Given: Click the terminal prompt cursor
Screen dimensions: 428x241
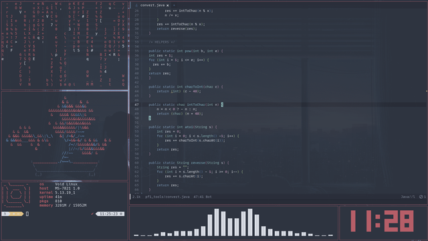Looking at the screenshot, I should (x=27, y=214).
